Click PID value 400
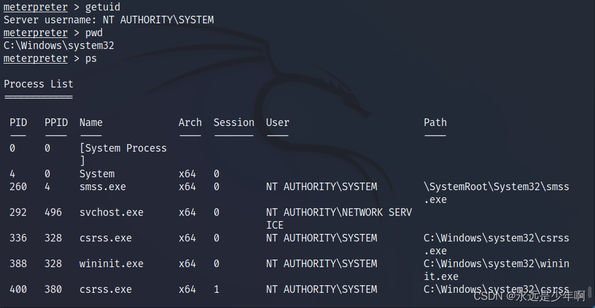The image size is (595, 308). pyautogui.click(x=18, y=289)
